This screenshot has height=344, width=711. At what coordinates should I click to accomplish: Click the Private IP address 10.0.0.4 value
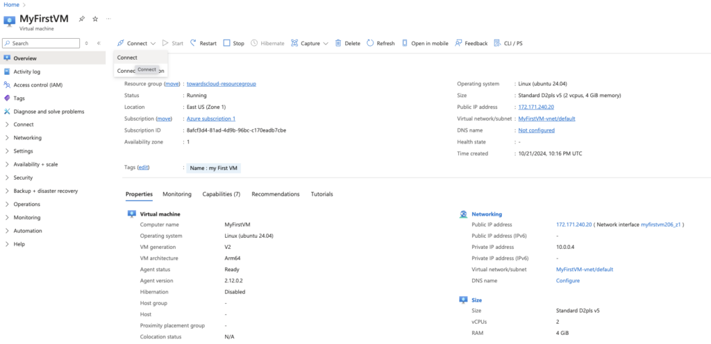(x=565, y=247)
